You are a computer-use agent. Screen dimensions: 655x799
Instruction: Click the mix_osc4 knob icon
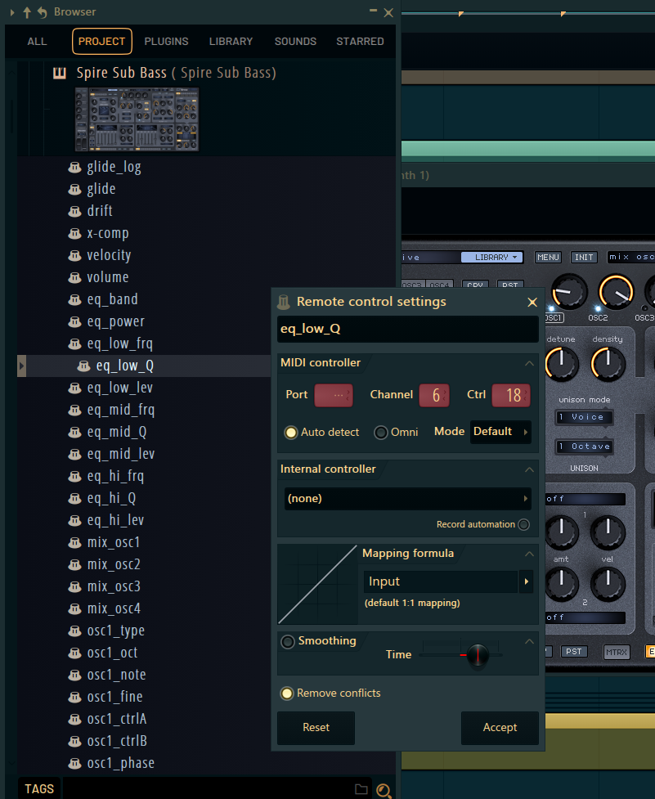(75, 609)
